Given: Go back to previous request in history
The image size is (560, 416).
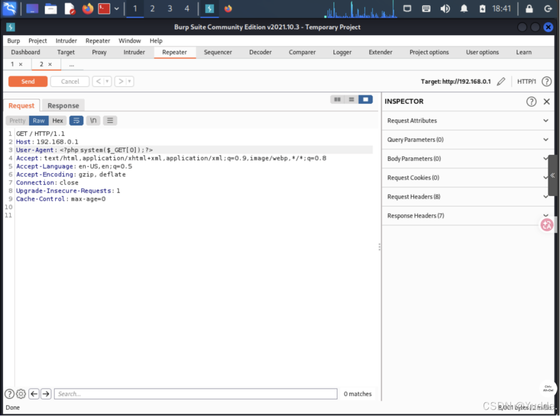Looking at the screenshot, I should (x=98, y=81).
